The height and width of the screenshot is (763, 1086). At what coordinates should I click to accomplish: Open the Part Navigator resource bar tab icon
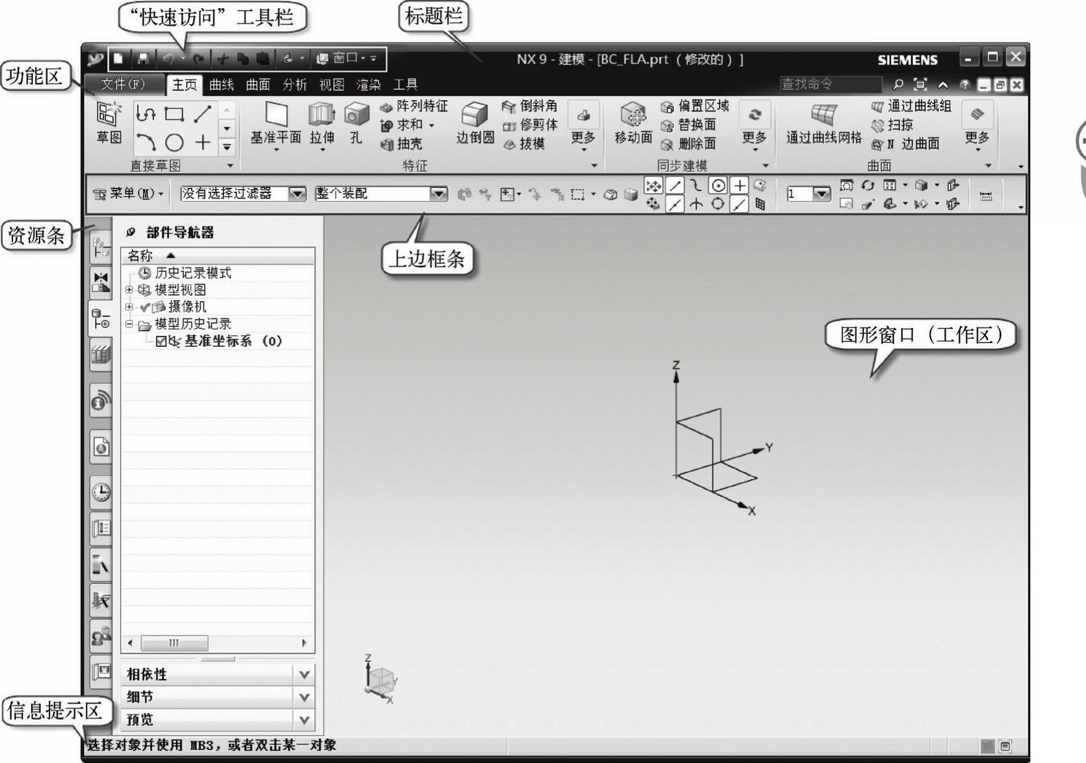(x=101, y=319)
